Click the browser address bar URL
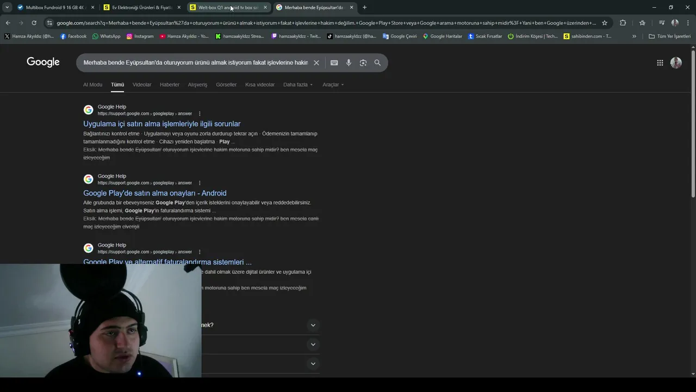The height and width of the screenshot is (392, 696). [326, 23]
